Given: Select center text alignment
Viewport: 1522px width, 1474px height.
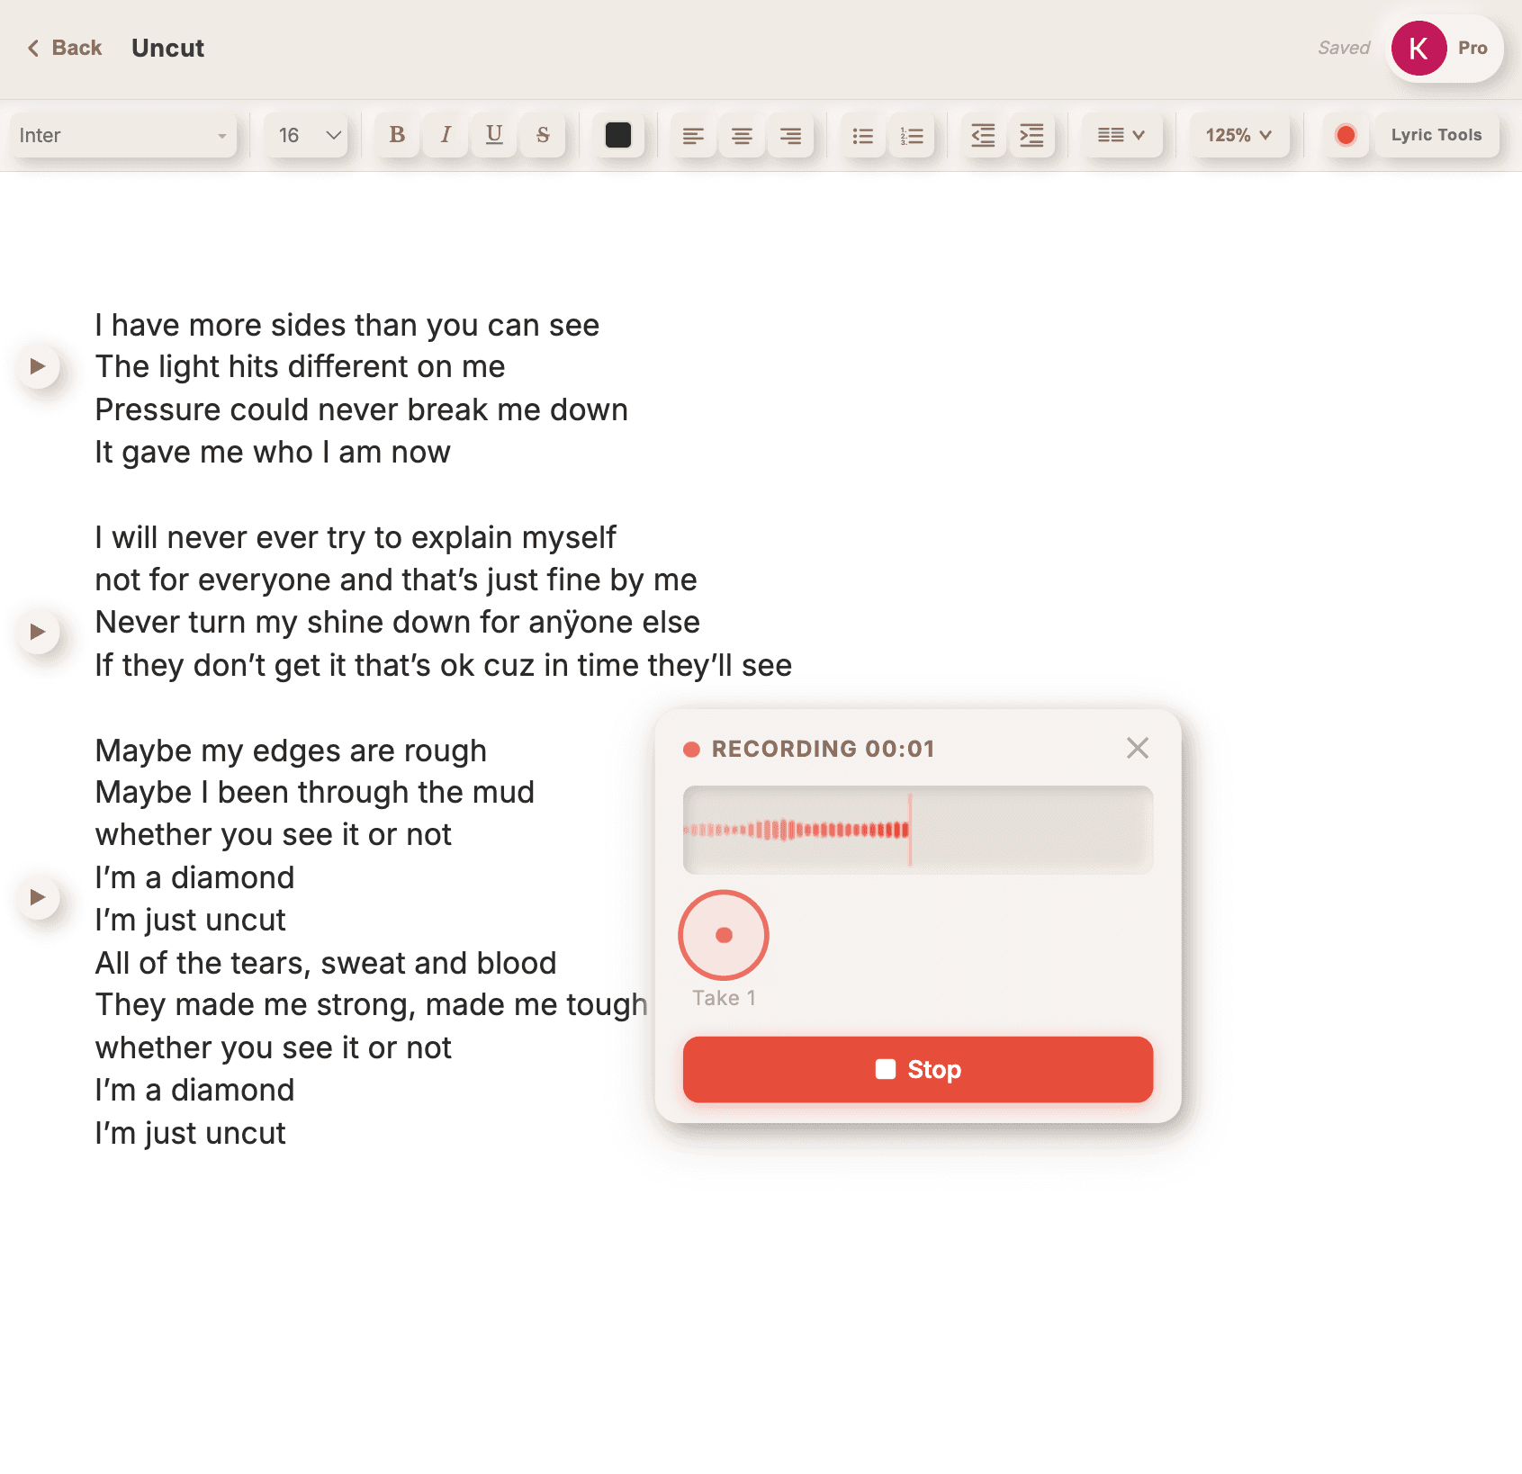Looking at the screenshot, I should point(742,136).
